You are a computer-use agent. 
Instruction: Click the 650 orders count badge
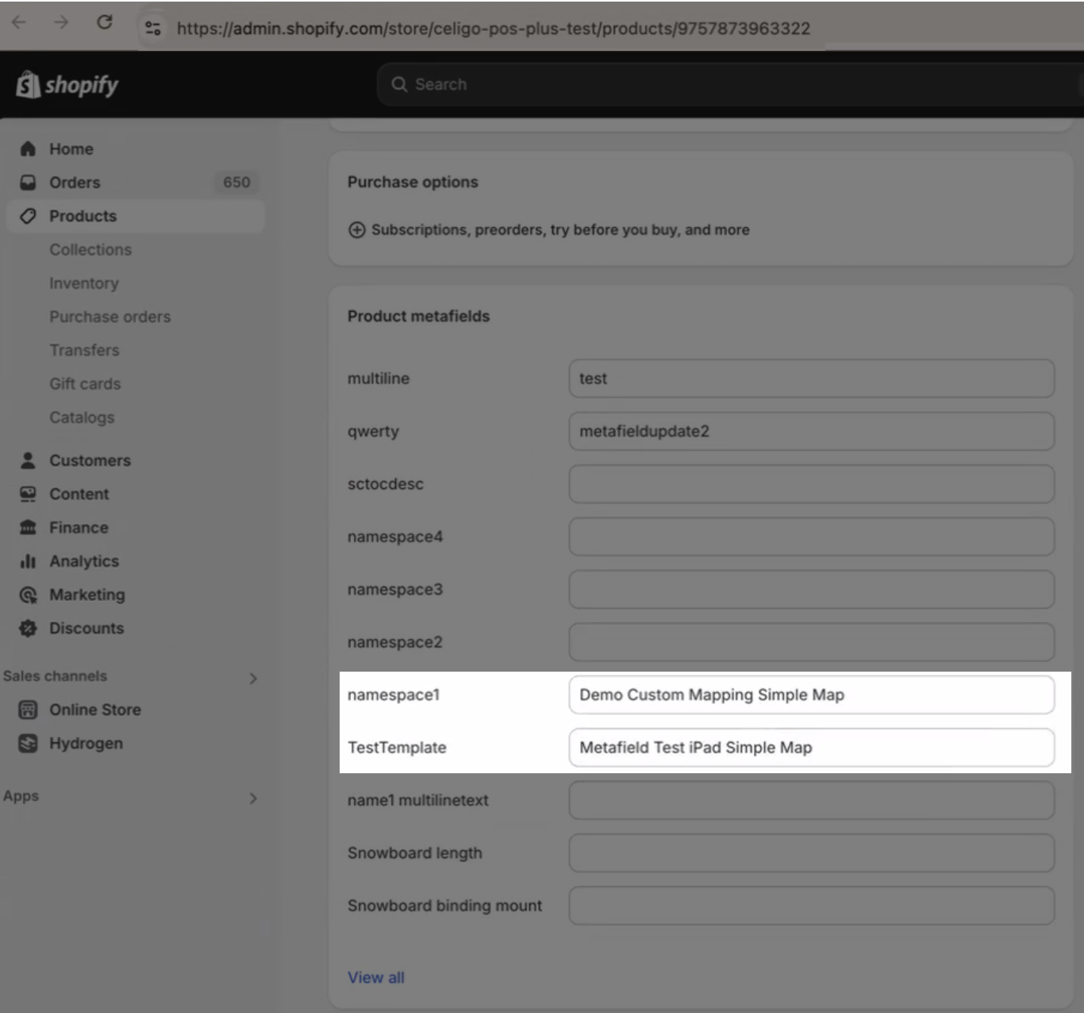(x=236, y=182)
